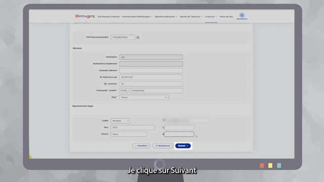Open the Pays dropdown showing France
324x182 pixels.
(x=144, y=98)
